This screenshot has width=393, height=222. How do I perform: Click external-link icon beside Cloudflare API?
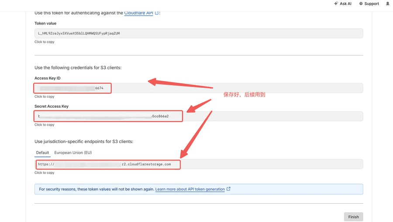(157, 13)
